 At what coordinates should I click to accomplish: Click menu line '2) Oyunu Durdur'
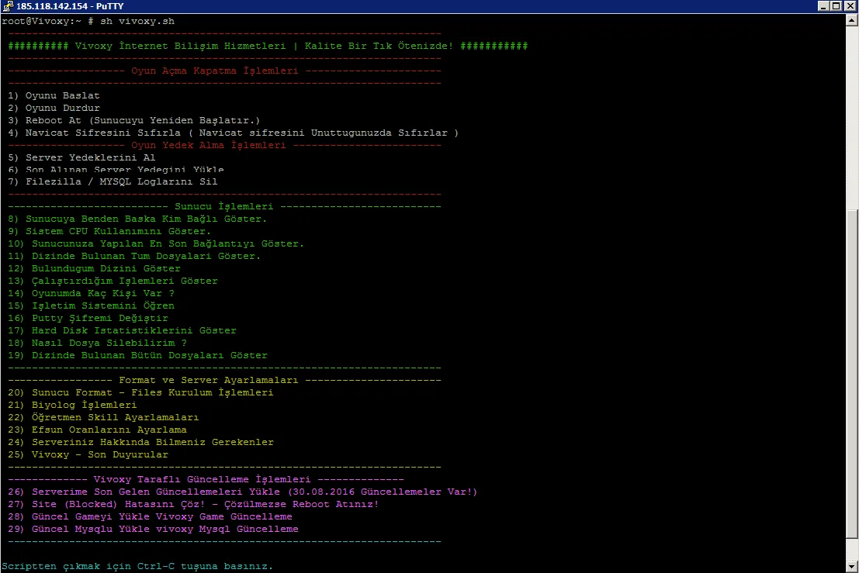click(54, 108)
